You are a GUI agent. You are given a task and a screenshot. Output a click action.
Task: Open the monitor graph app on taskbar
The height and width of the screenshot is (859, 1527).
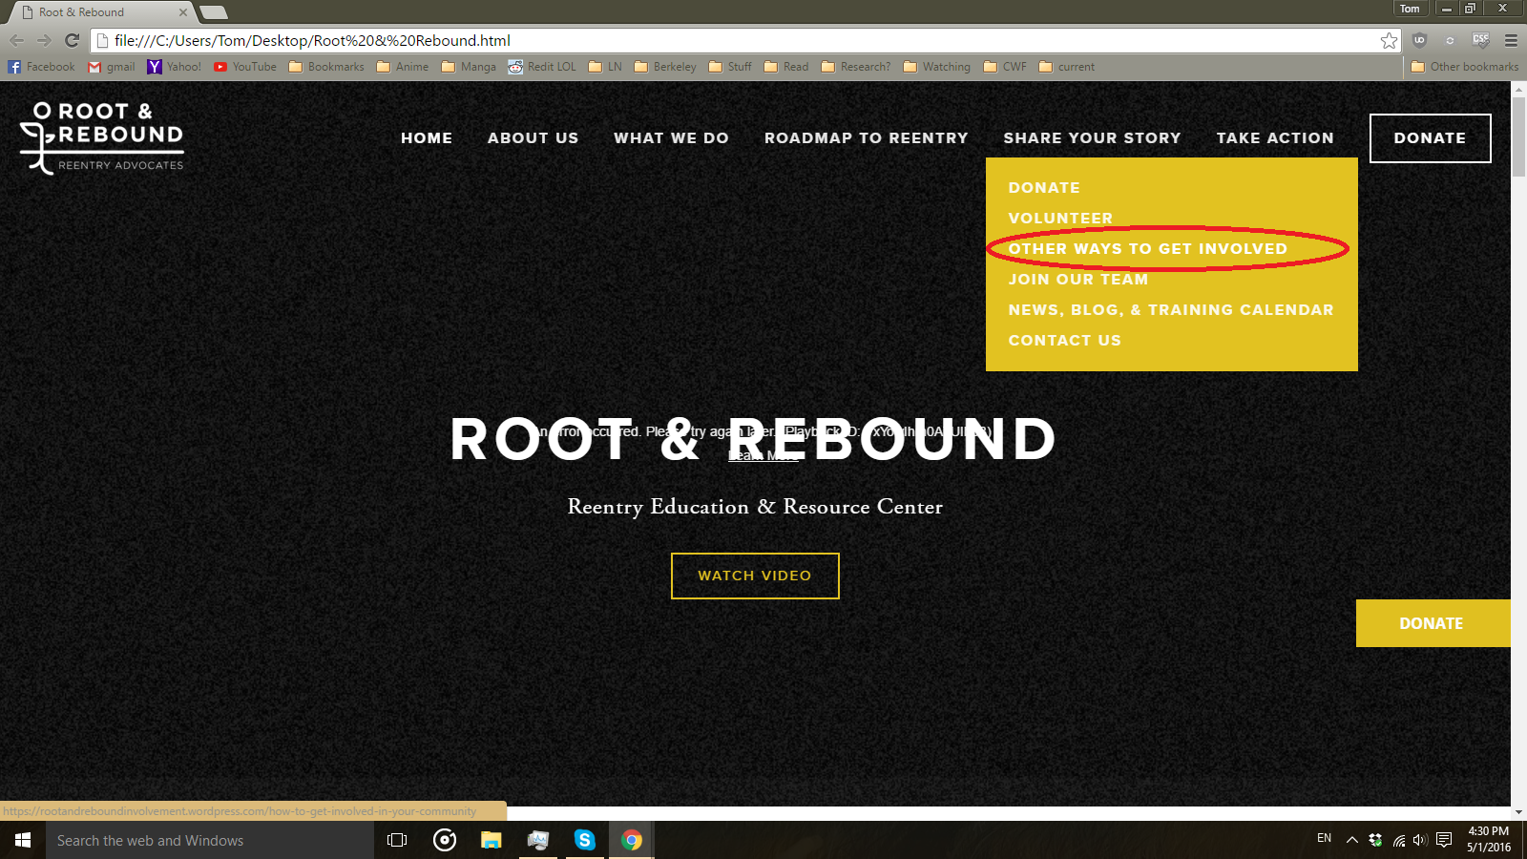tap(537, 840)
